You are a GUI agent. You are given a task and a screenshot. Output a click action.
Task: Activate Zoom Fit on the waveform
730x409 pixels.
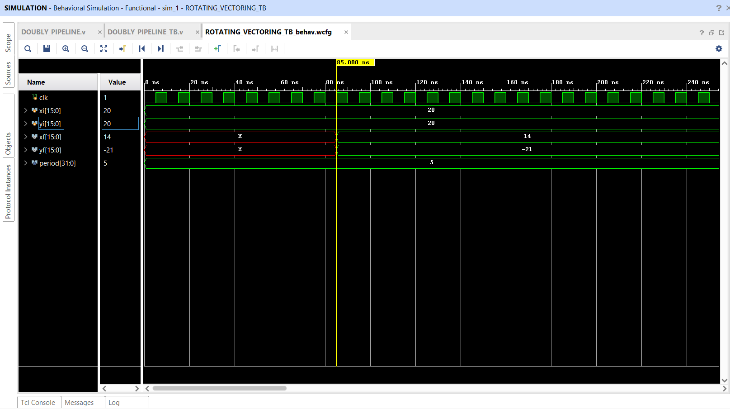coord(104,48)
